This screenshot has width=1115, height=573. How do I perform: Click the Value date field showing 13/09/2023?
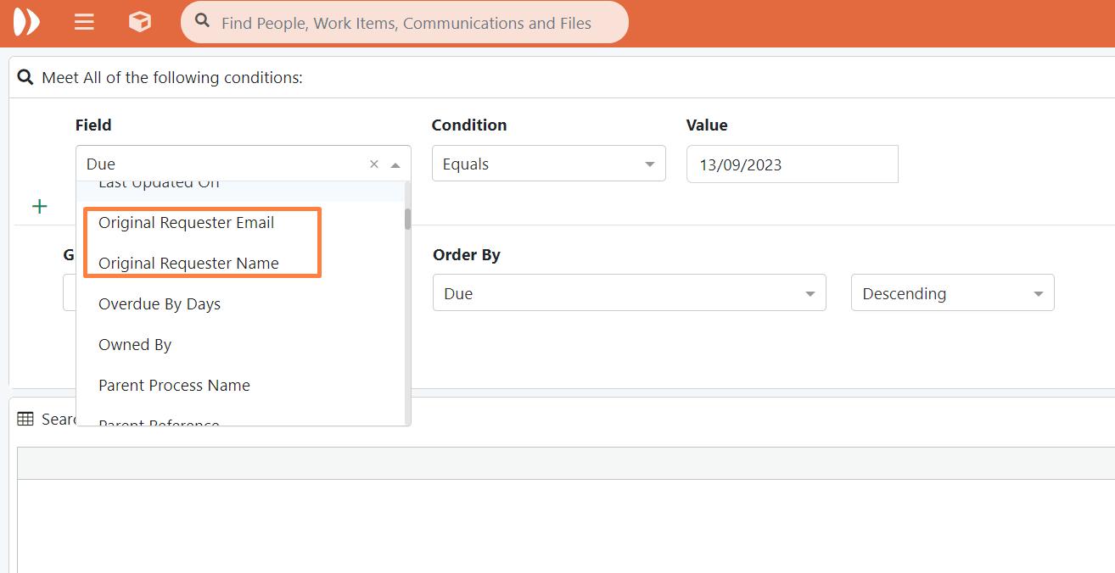(792, 164)
